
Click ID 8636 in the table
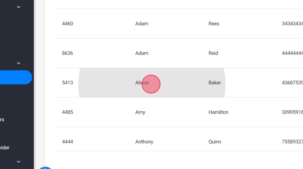pyautogui.click(x=67, y=53)
